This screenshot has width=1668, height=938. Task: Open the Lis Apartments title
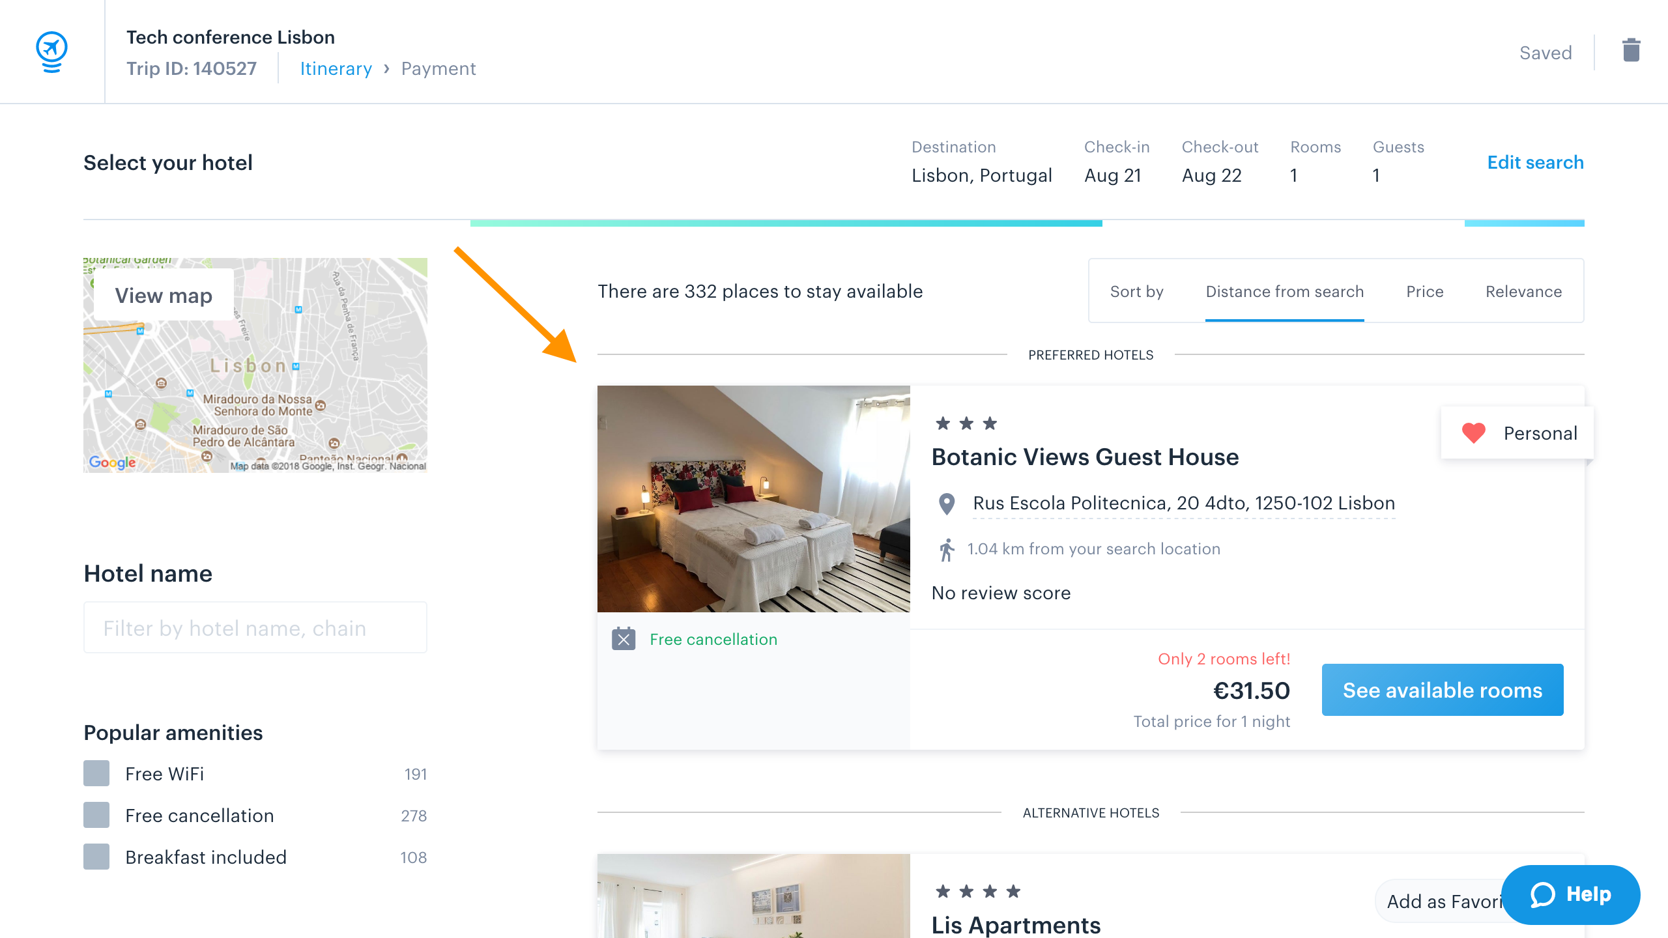pos(1016,925)
